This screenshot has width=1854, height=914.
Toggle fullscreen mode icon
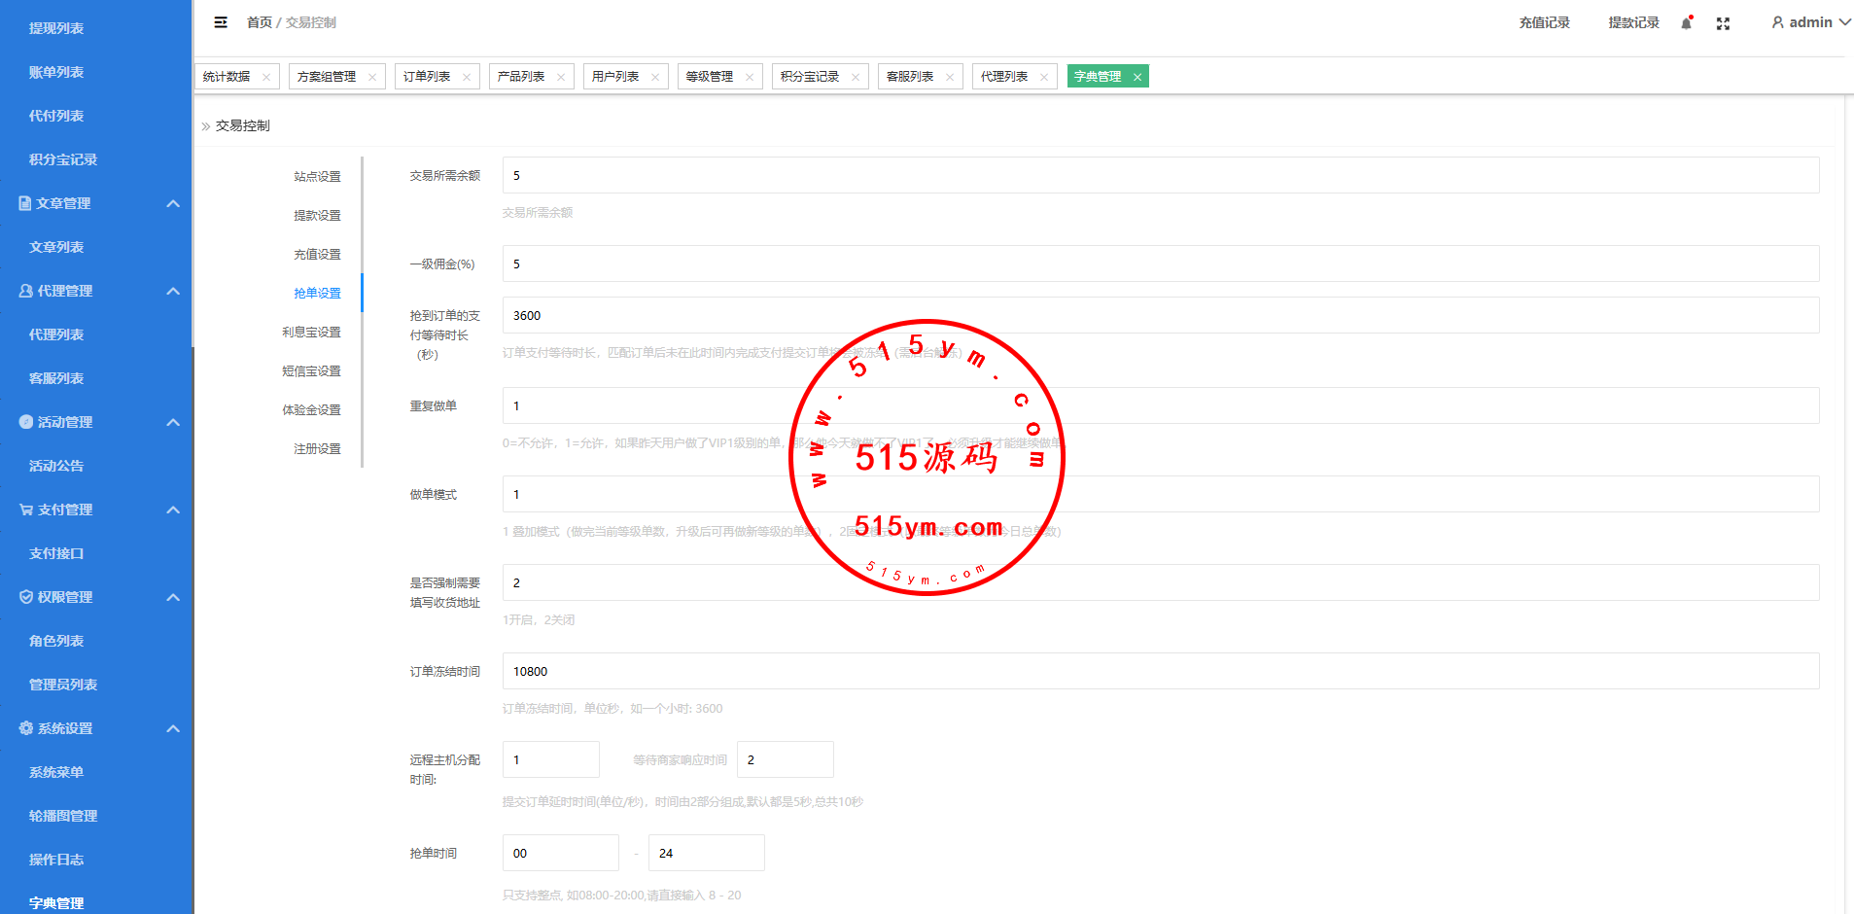tap(1723, 23)
